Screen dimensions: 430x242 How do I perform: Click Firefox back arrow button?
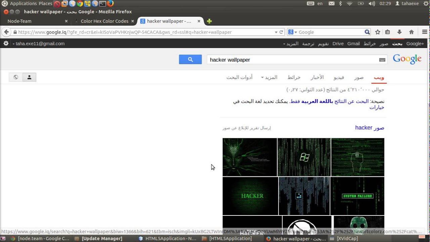click(6, 32)
